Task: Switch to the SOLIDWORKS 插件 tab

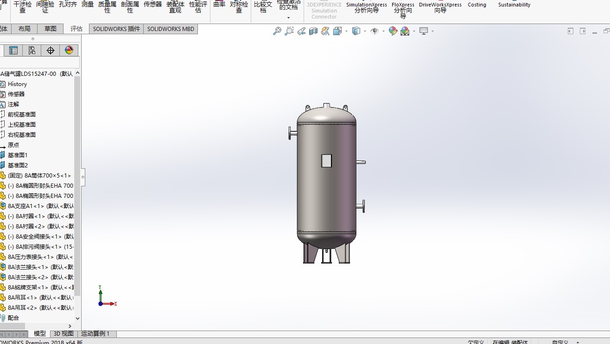Action: coord(116,29)
